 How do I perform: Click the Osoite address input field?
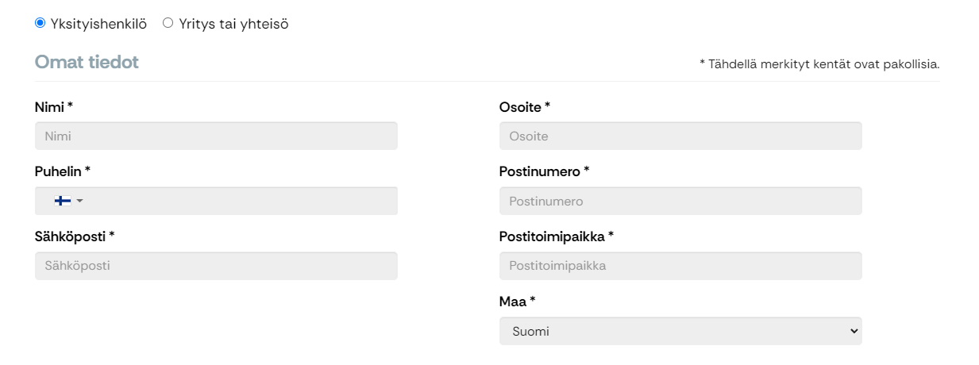point(680,136)
